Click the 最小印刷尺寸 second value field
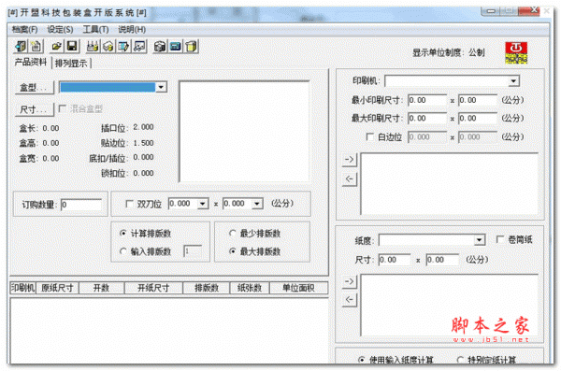The width and height of the screenshot is (561, 371). pos(478,100)
